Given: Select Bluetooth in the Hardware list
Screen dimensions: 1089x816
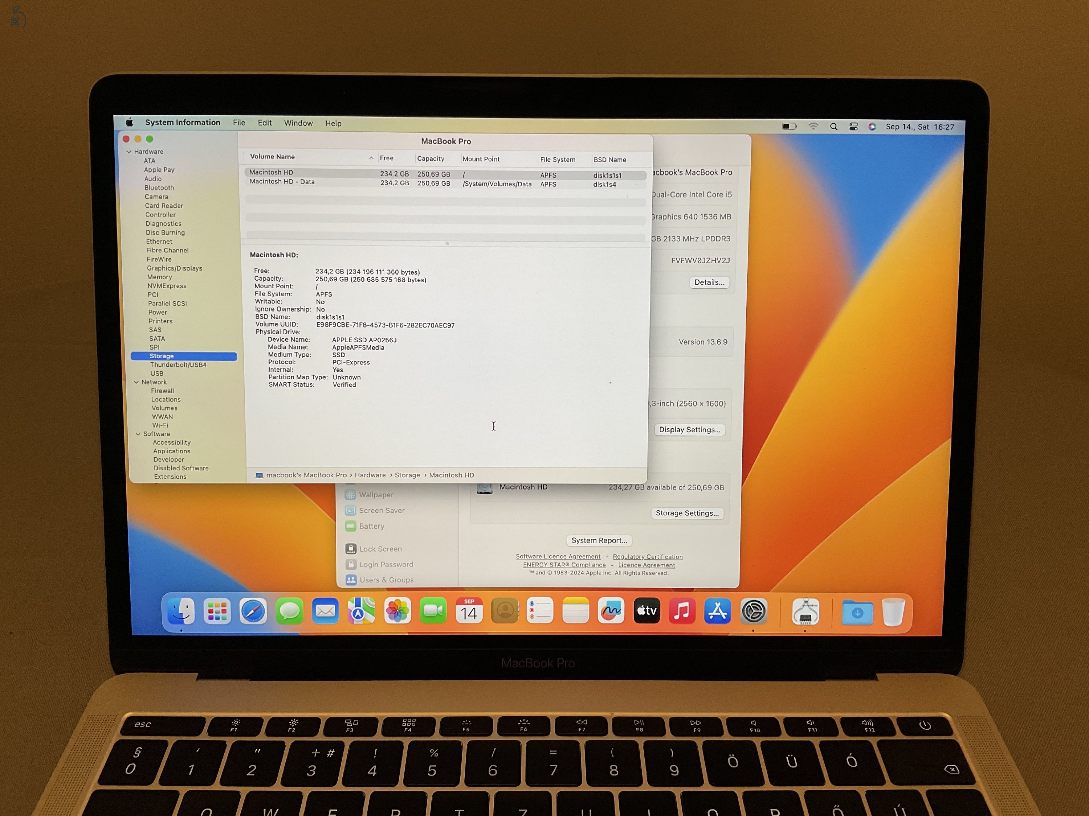Looking at the screenshot, I should 159,188.
